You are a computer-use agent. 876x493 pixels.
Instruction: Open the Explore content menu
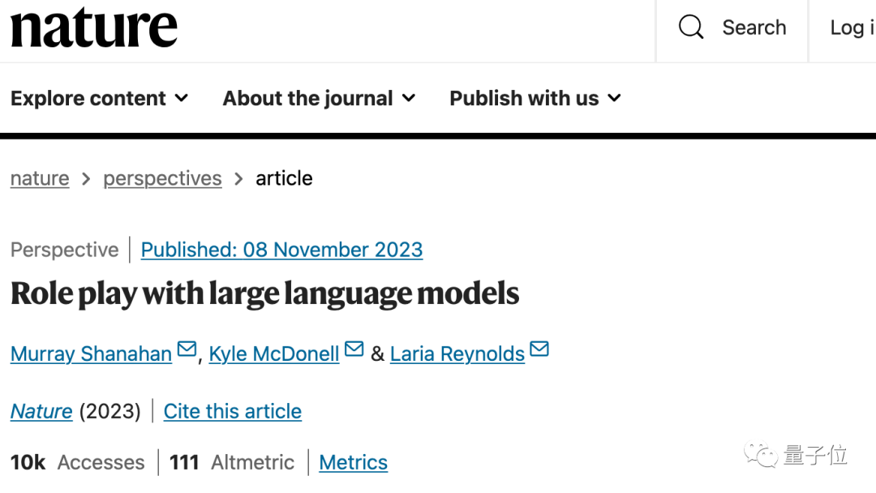[88, 99]
